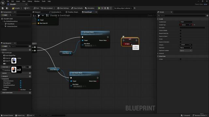Click the Unreal Engine logo icon
209x117 pixels.
pos(3,3)
